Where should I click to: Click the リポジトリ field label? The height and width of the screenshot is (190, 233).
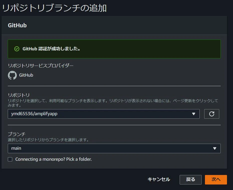coord(19,95)
